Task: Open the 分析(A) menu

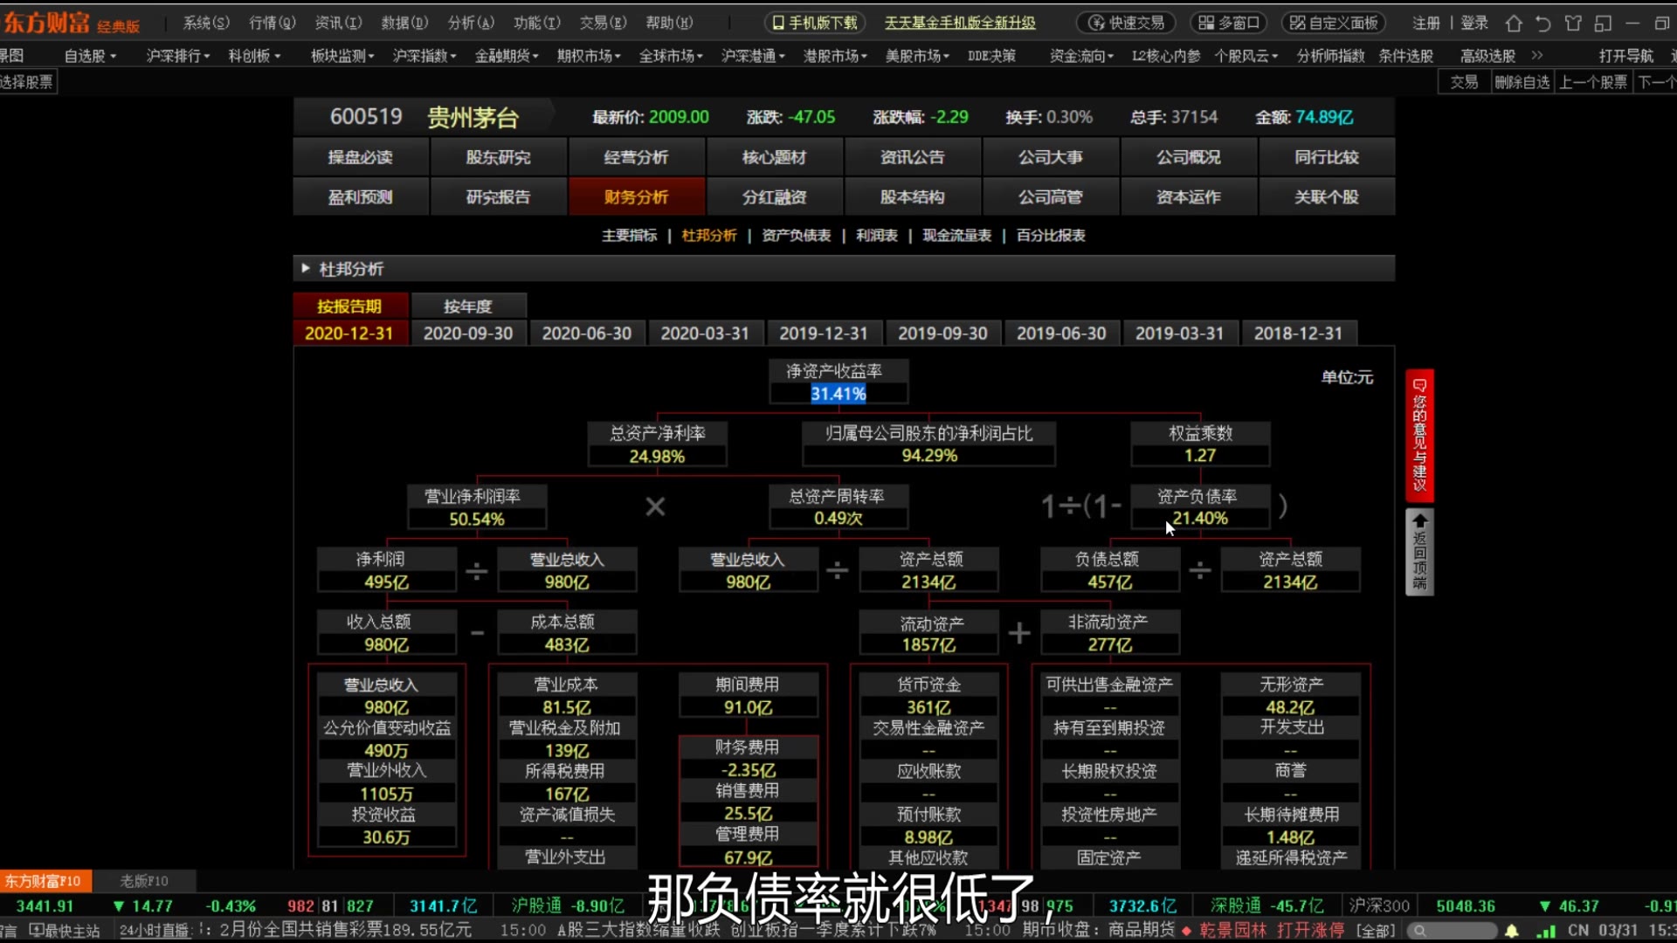Action: tap(471, 23)
